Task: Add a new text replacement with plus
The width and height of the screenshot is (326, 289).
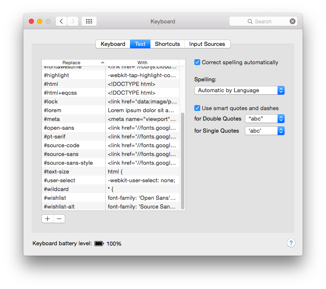Action: [x=47, y=219]
